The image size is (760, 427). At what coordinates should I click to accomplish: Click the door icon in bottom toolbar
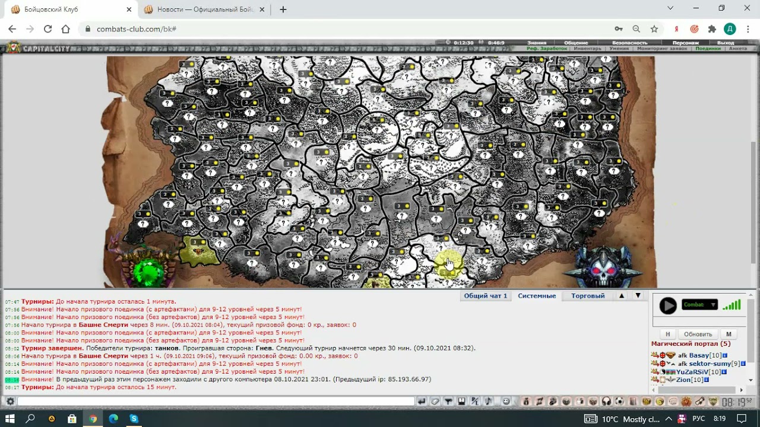[x=633, y=401]
